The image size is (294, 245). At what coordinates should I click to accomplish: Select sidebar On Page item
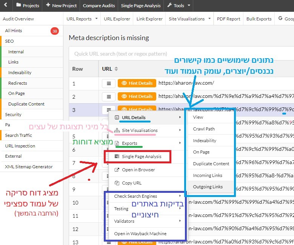coord(32,93)
